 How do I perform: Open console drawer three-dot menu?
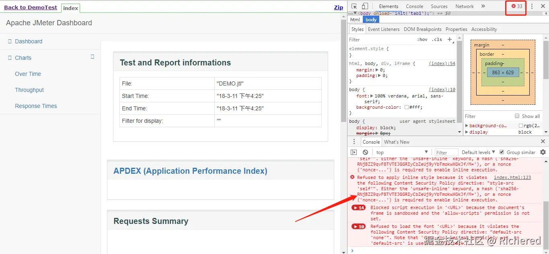pos(354,142)
